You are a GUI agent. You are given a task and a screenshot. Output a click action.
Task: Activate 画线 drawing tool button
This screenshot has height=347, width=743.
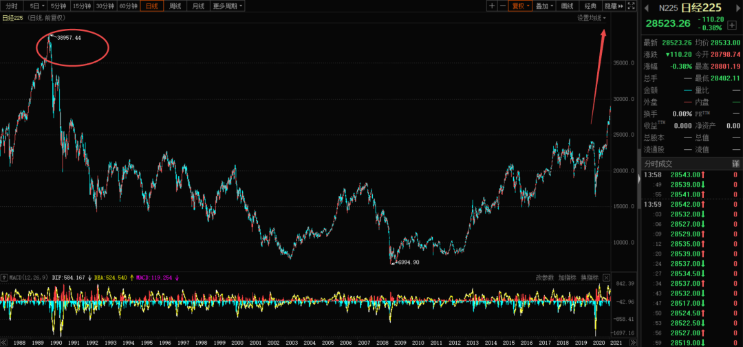click(567, 6)
